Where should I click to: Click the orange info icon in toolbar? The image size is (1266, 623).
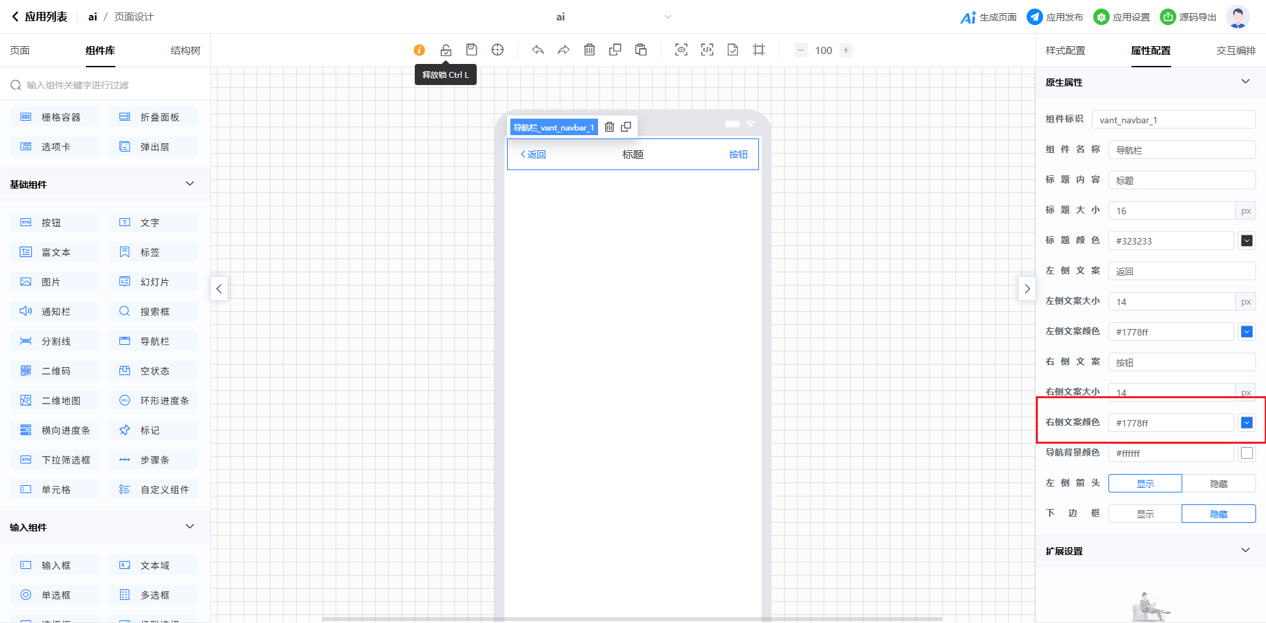[419, 50]
